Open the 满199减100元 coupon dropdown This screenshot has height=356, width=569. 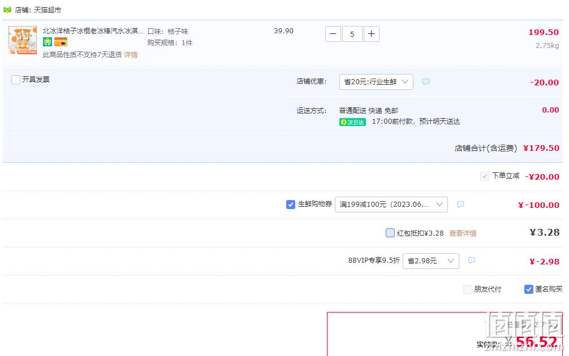click(391, 205)
